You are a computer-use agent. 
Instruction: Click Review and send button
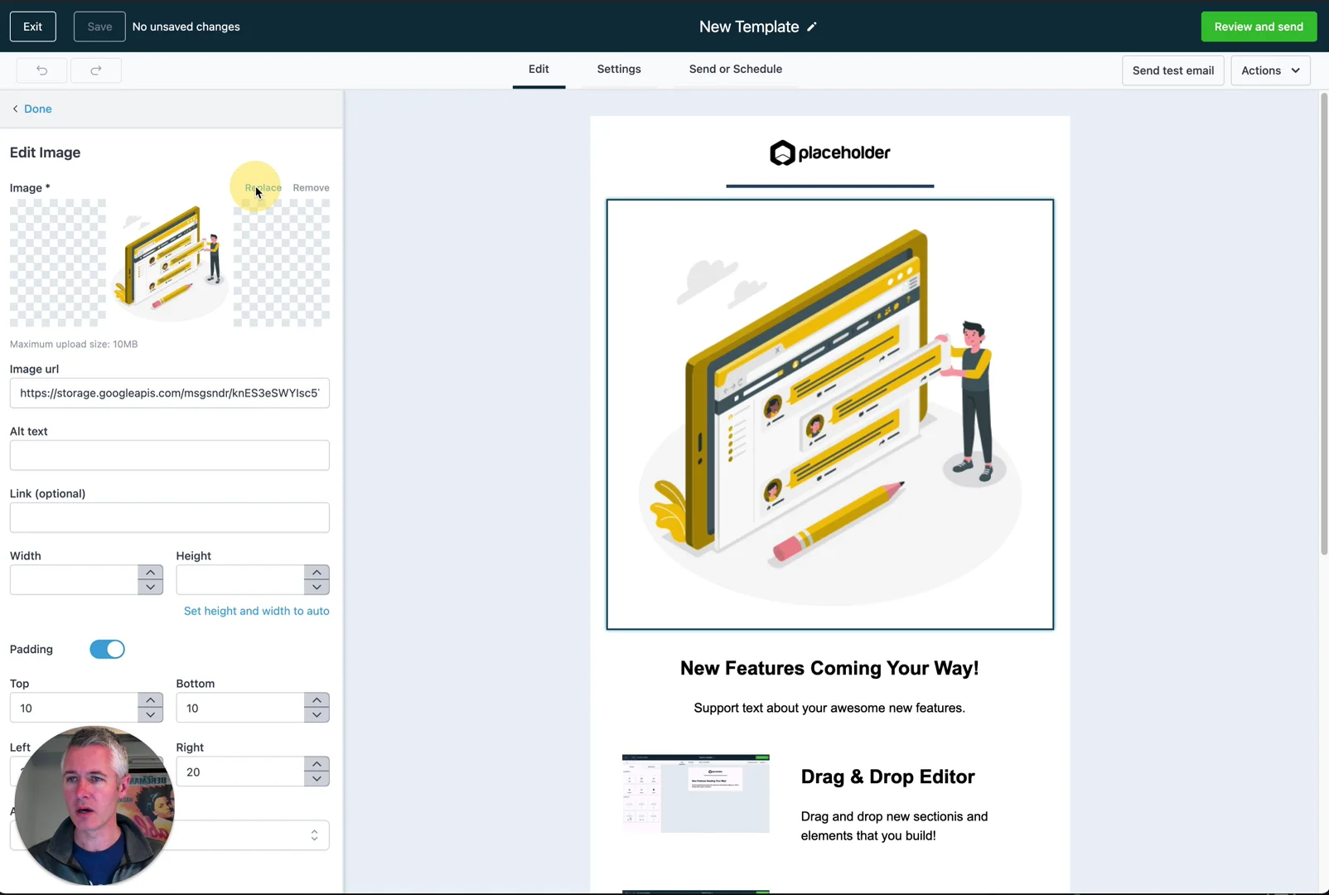pyautogui.click(x=1259, y=27)
